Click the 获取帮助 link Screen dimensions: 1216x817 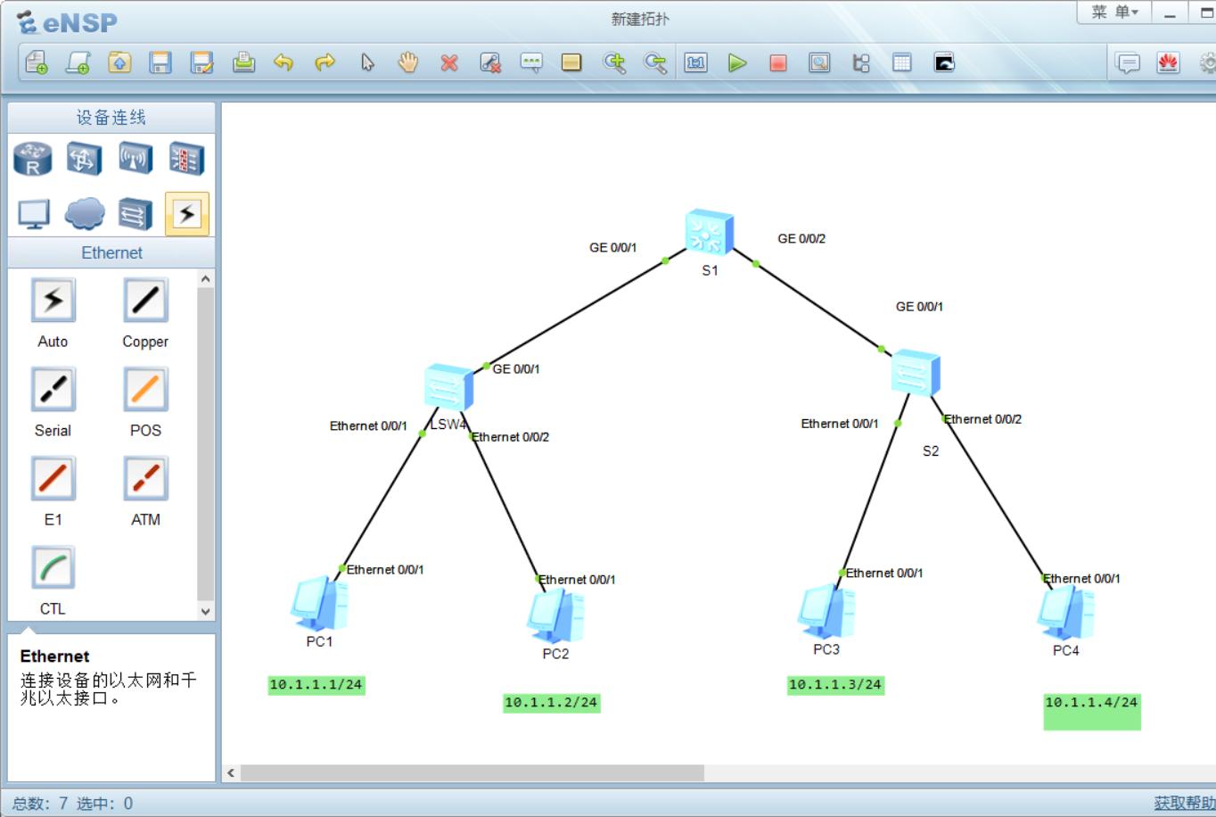pyautogui.click(x=1184, y=803)
